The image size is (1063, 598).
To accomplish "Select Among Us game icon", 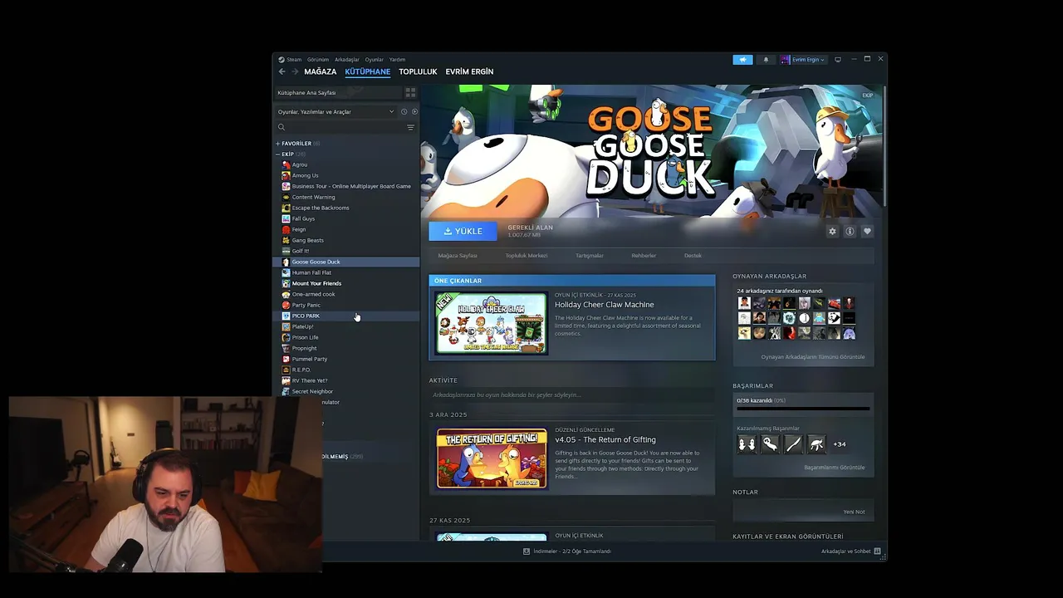I will [287, 175].
